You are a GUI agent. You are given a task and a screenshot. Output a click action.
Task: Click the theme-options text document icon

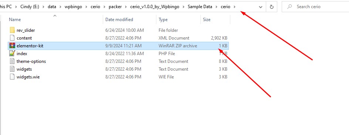12,61
